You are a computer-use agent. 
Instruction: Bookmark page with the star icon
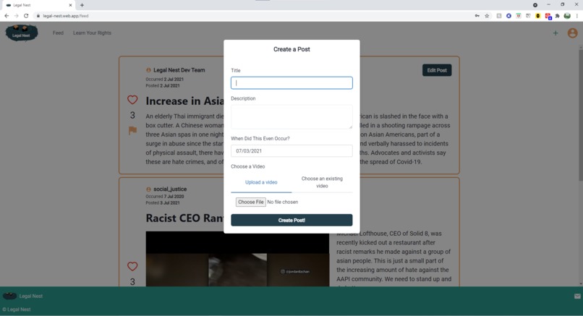(x=487, y=16)
